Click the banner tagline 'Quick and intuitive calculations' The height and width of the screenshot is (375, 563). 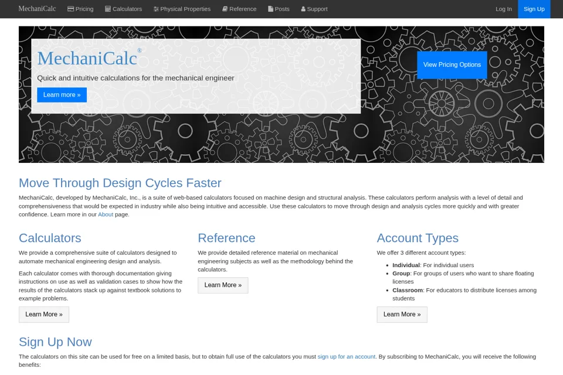tap(135, 79)
